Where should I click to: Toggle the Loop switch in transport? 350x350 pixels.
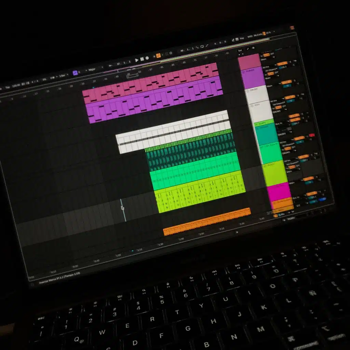pyautogui.click(x=202, y=46)
